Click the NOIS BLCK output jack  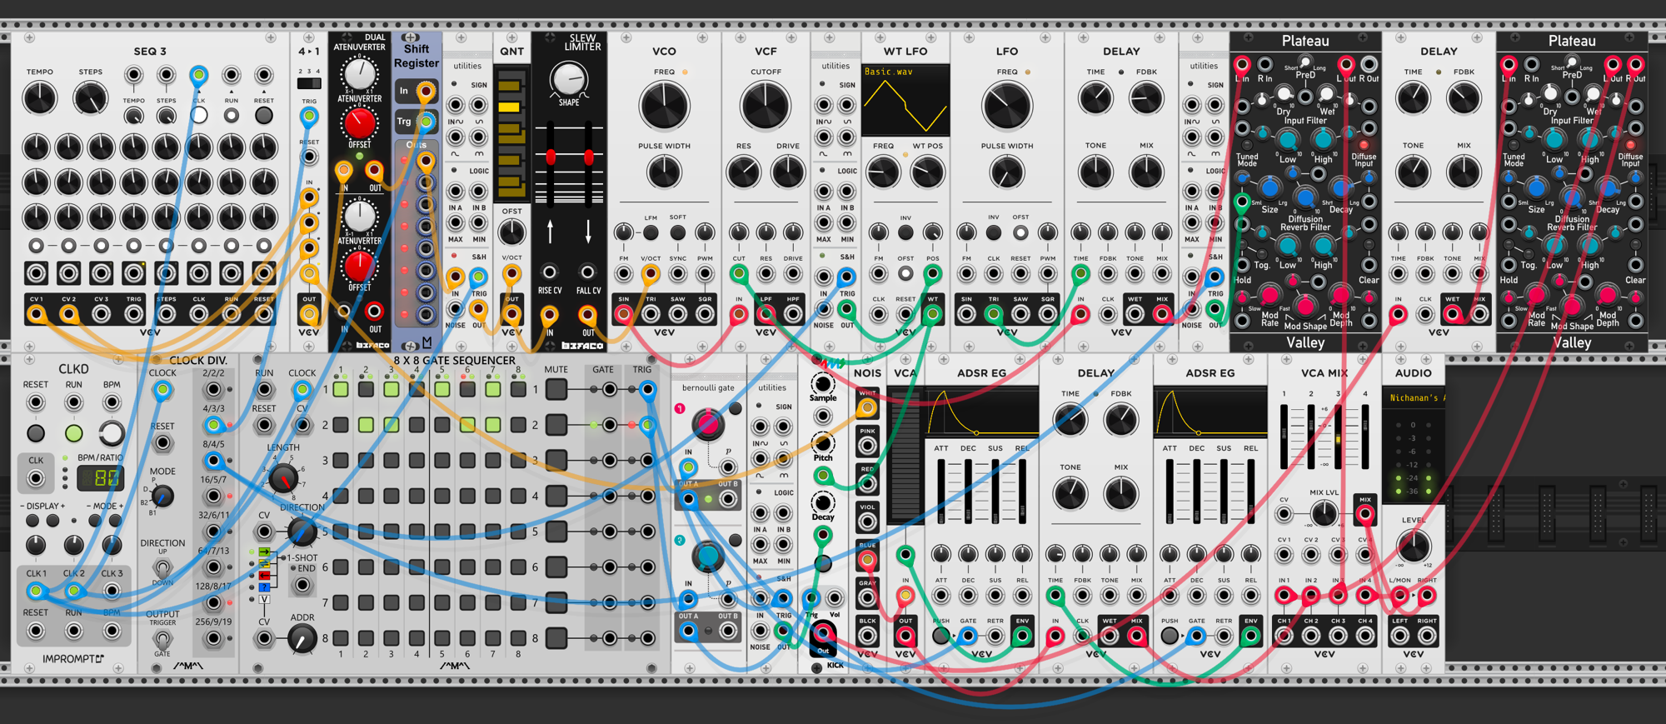point(867,635)
